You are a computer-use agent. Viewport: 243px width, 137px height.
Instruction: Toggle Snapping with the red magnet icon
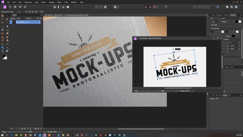[155, 7]
